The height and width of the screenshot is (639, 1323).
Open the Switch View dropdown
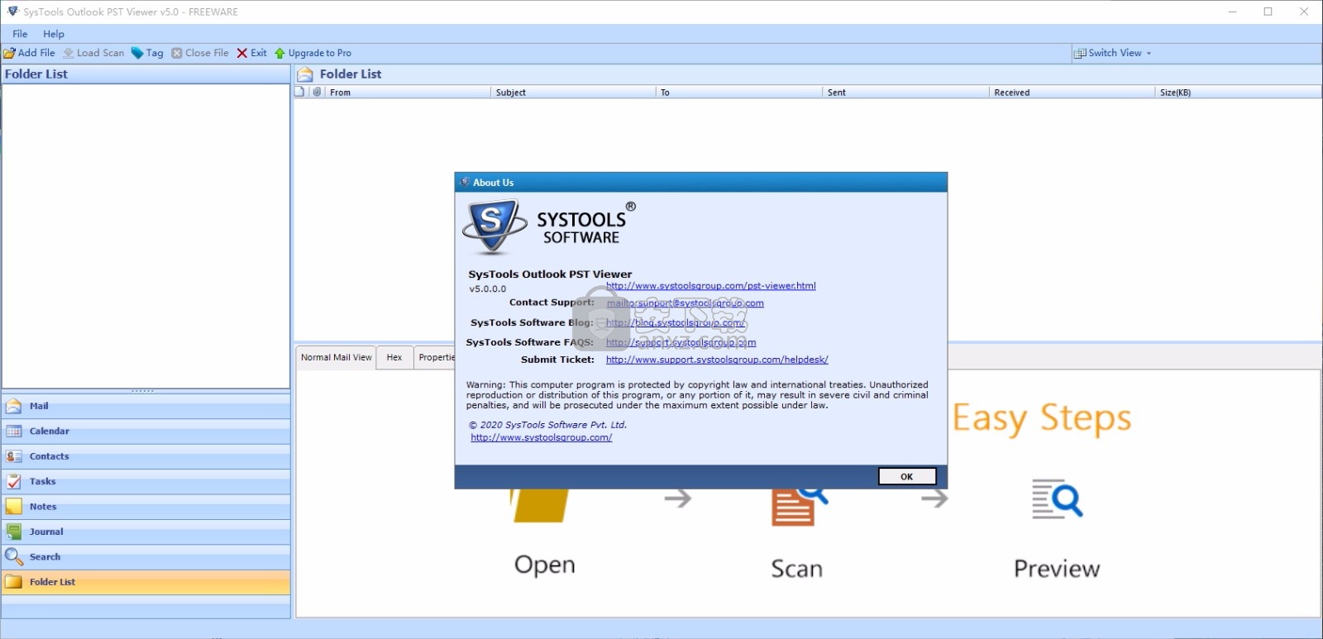[x=1112, y=53]
